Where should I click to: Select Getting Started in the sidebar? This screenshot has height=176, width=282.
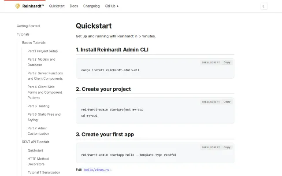[28, 26]
